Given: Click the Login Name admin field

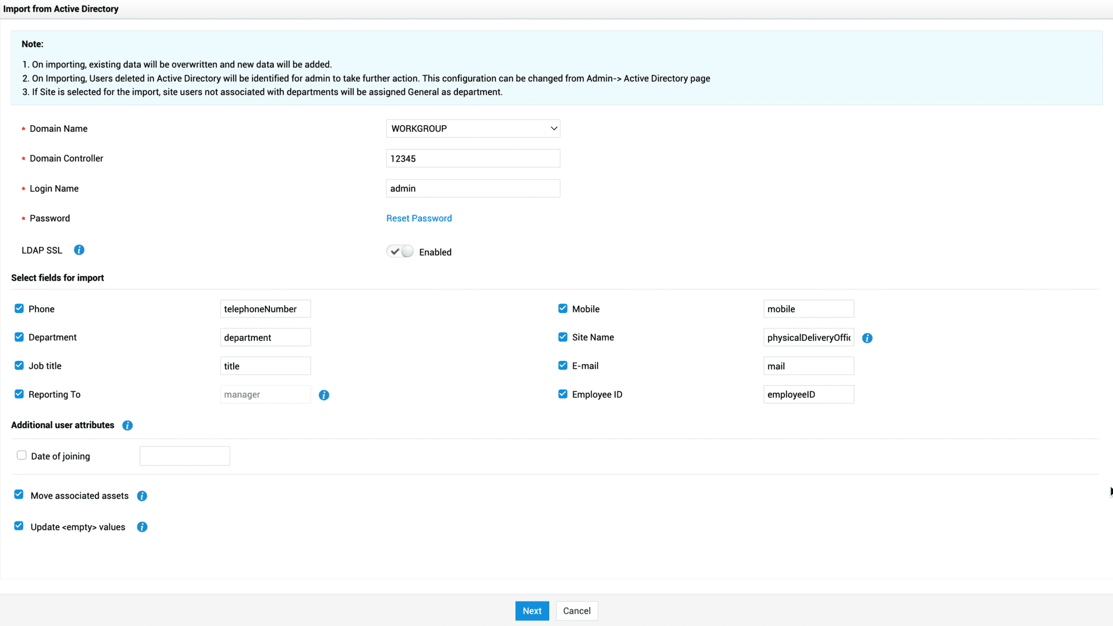Looking at the screenshot, I should [x=473, y=188].
